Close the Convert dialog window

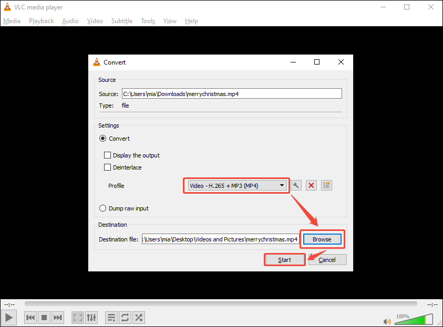[341, 62]
